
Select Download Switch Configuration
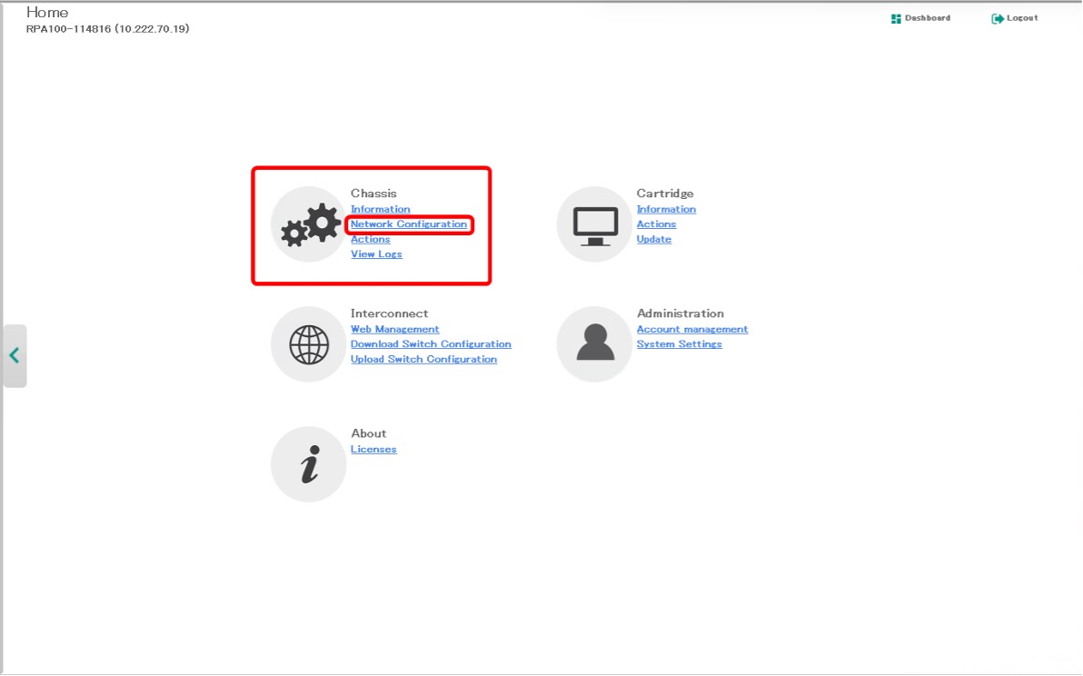pyautogui.click(x=431, y=344)
